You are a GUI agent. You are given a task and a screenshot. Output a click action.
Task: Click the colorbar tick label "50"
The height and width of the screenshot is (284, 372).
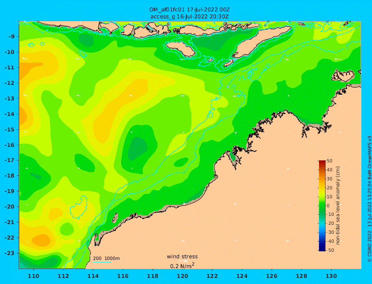(x=330, y=161)
